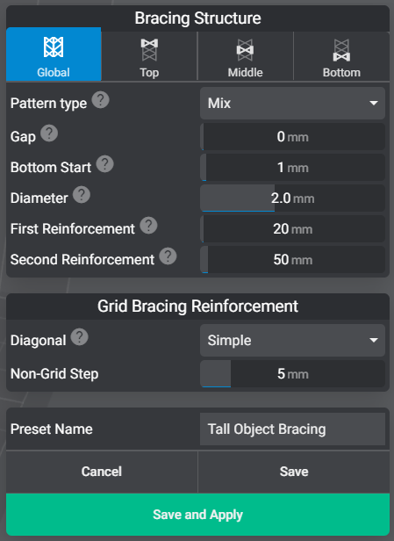Switch to the Middle bracing tab
Viewport: 394px width, 541px height.
pos(245,56)
